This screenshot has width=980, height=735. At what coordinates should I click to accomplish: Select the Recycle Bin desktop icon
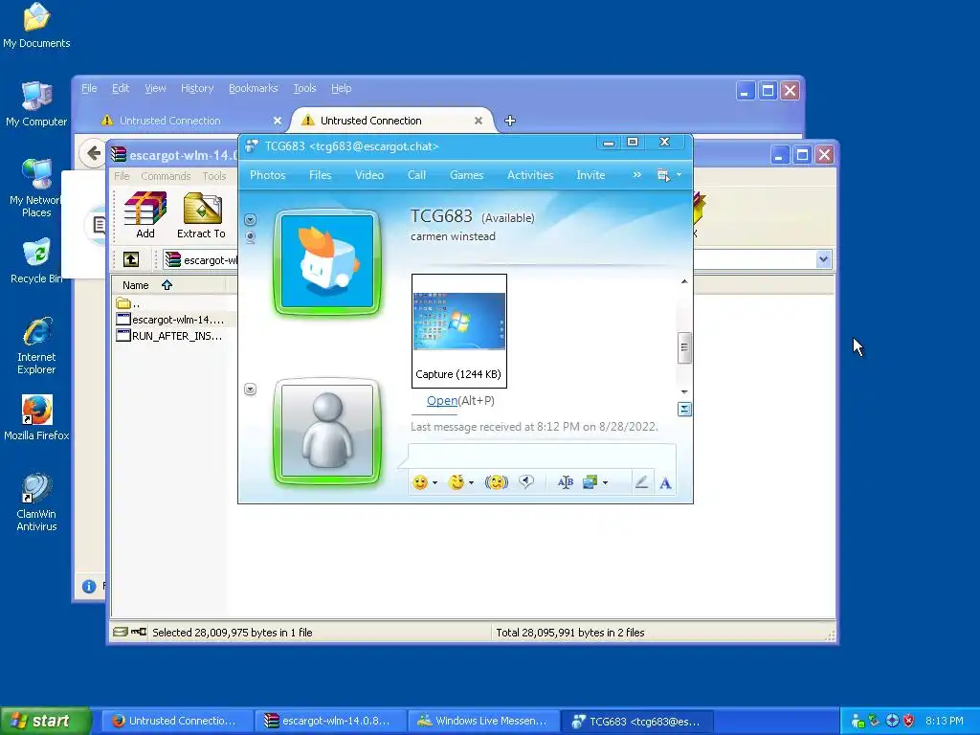(36, 261)
